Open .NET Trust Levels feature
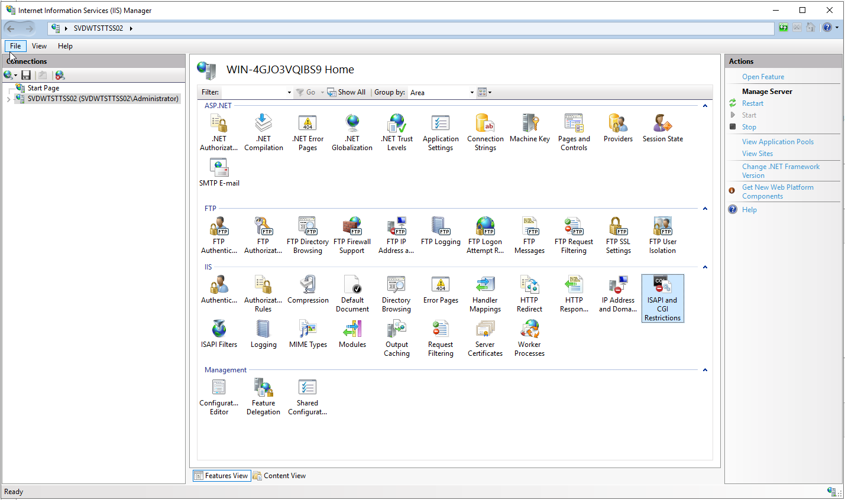 [397, 132]
